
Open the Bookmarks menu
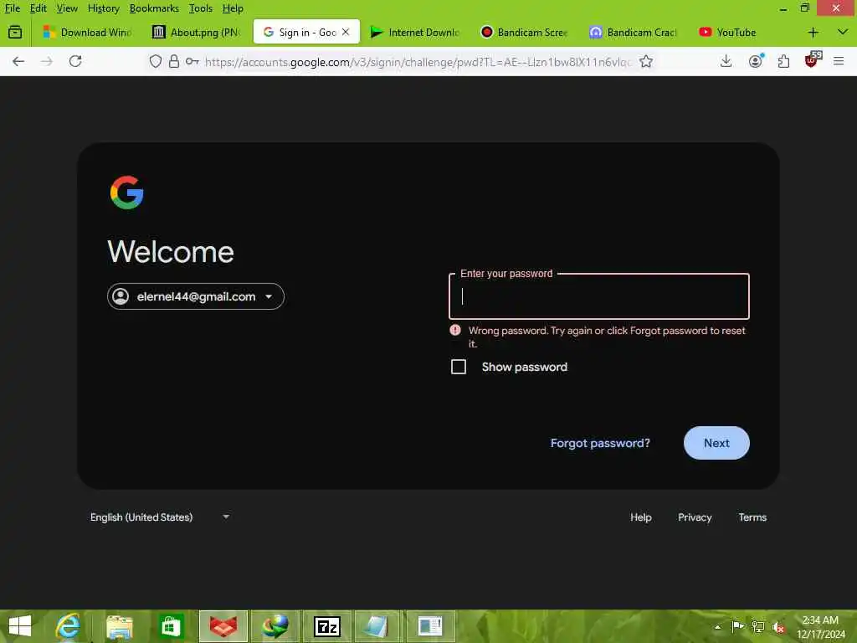[x=154, y=8]
